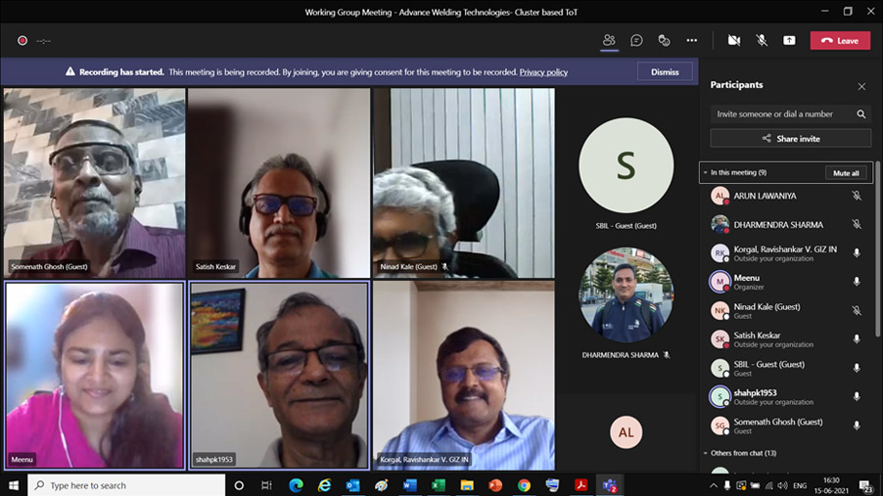Open Excel from the taskbar
Screen dimensions: 883x496
tap(439, 485)
